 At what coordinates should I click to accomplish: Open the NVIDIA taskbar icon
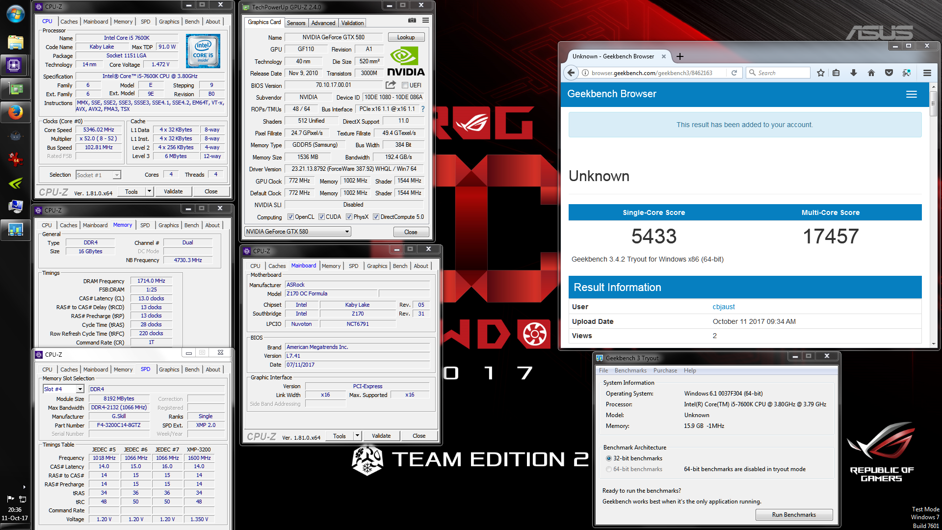[x=15, y=183]
